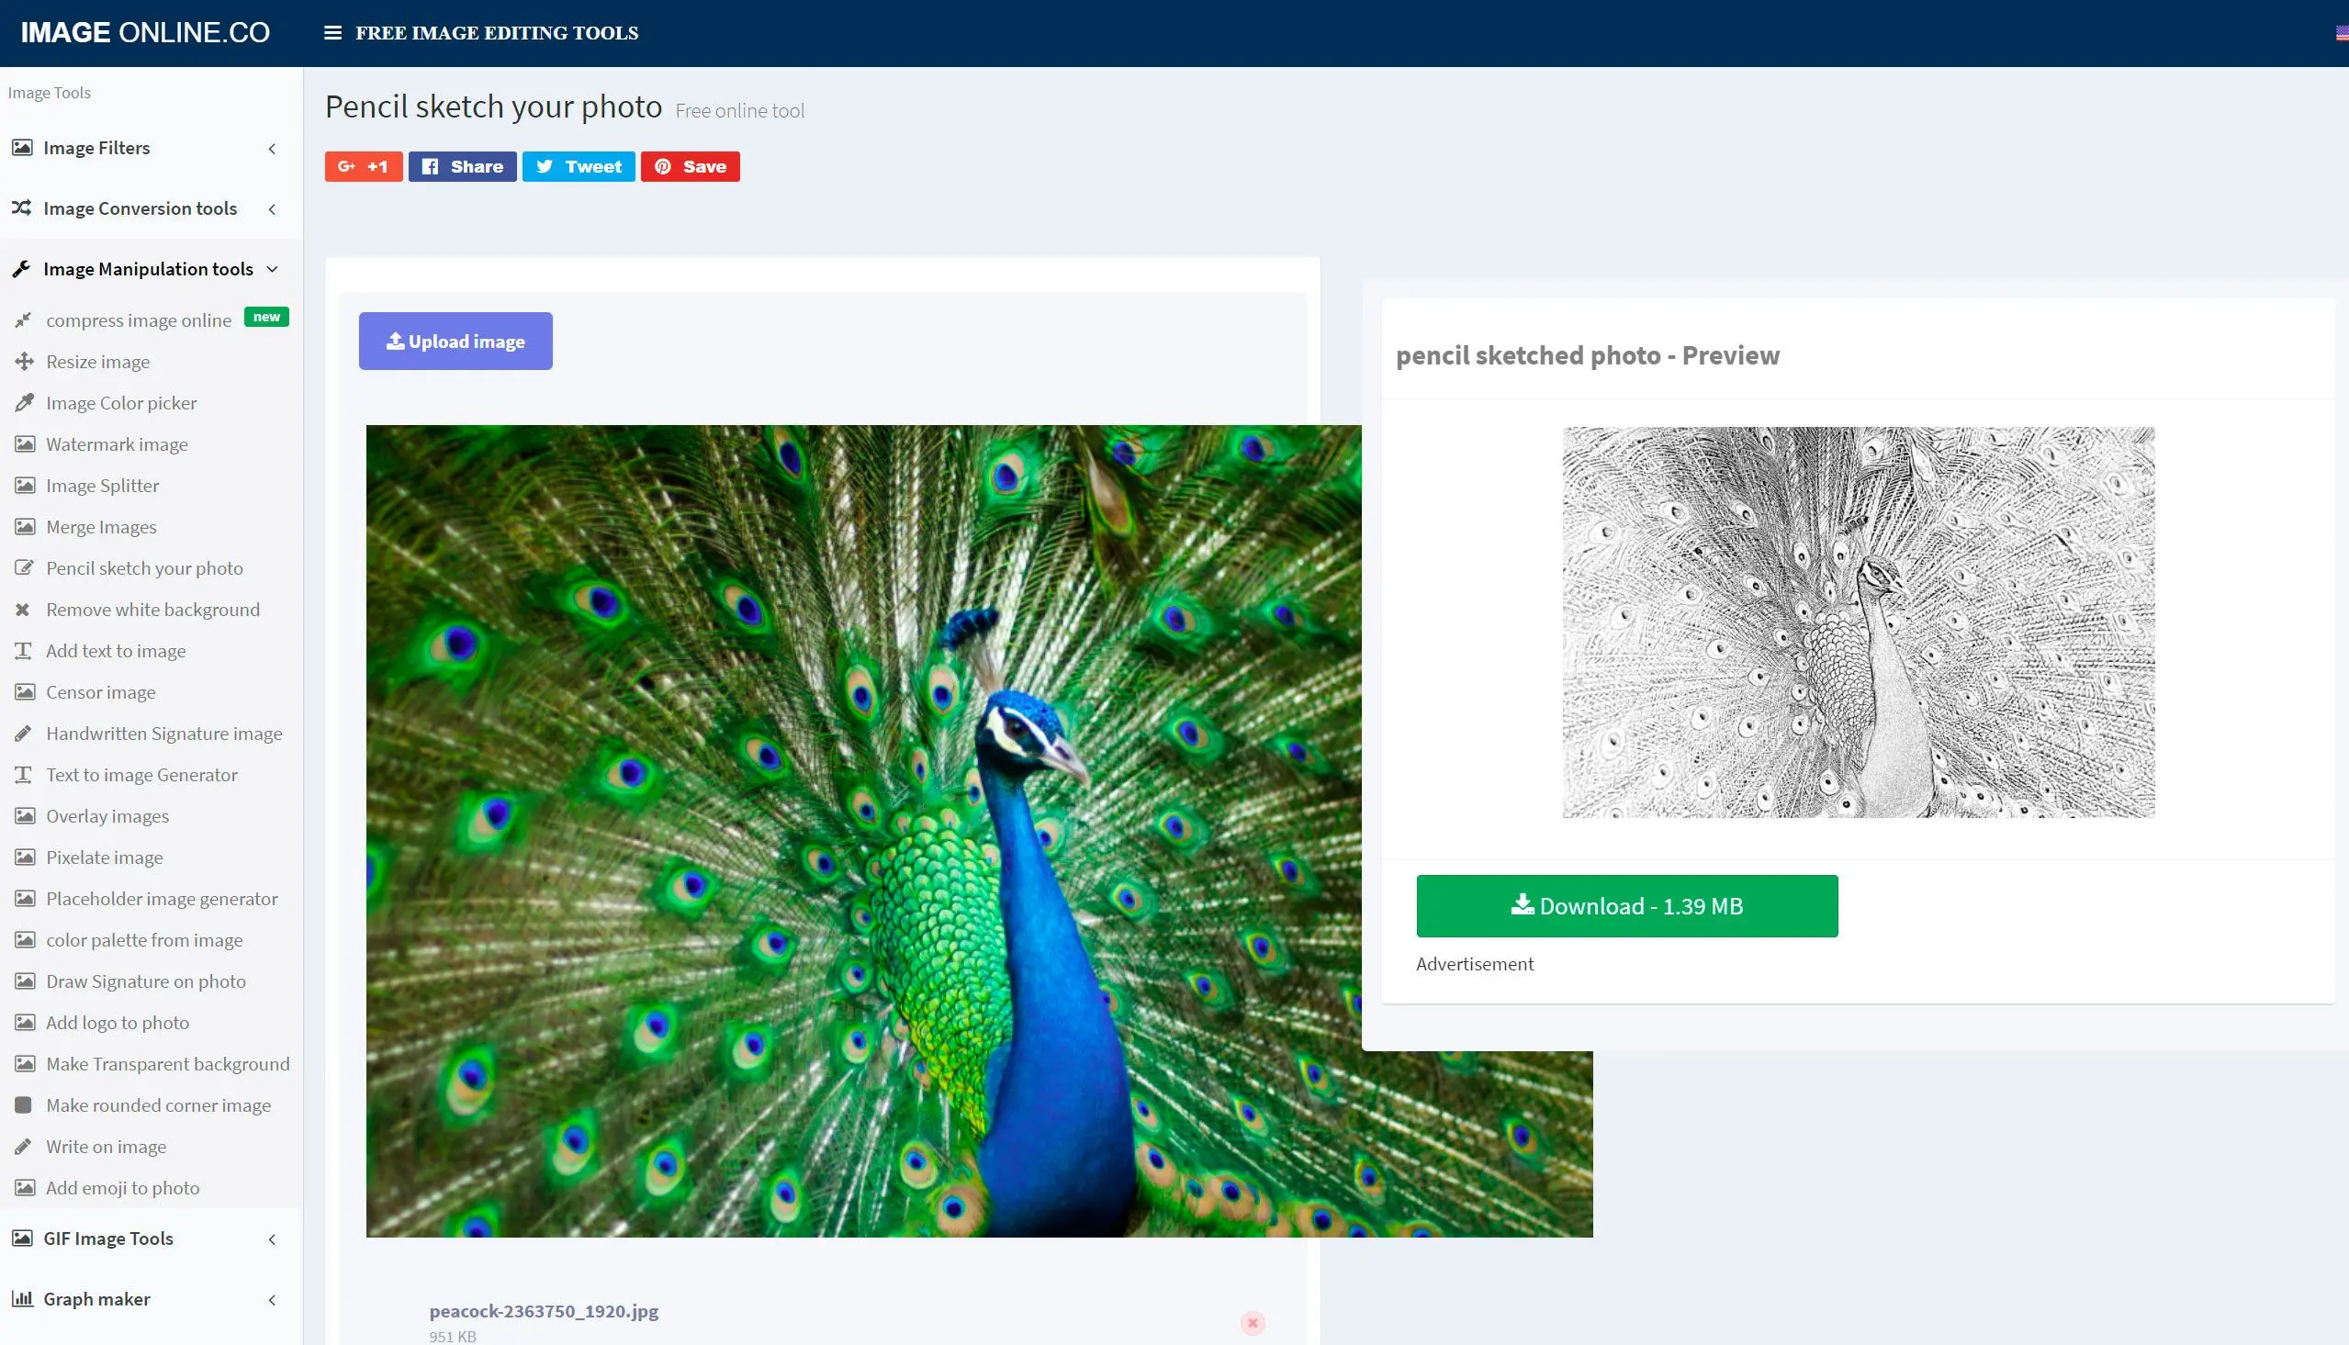Expand the Image Conversion tools section
Image resolution: width=2349 pixels, height=1345 pixels.
140,207
